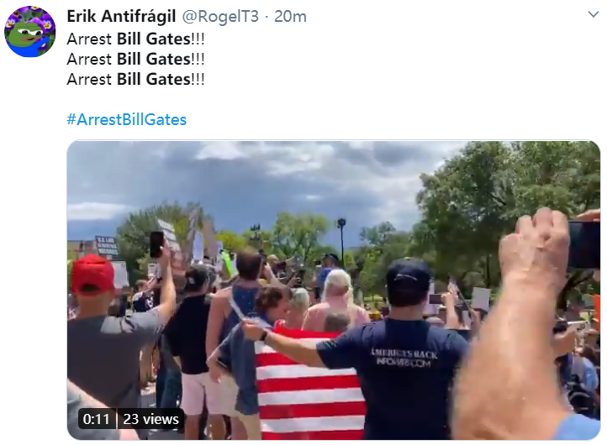The width and height of the screenshot is (607, 445).
Task: Select the second Arrest Bill Gates line
Action: tap(135, 59)
